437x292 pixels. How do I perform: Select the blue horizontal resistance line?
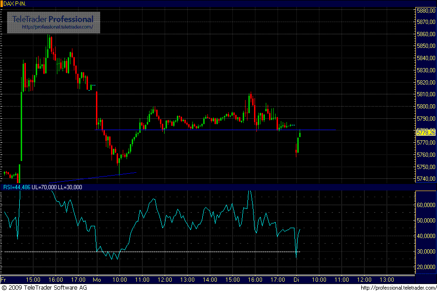click(212, 130)
